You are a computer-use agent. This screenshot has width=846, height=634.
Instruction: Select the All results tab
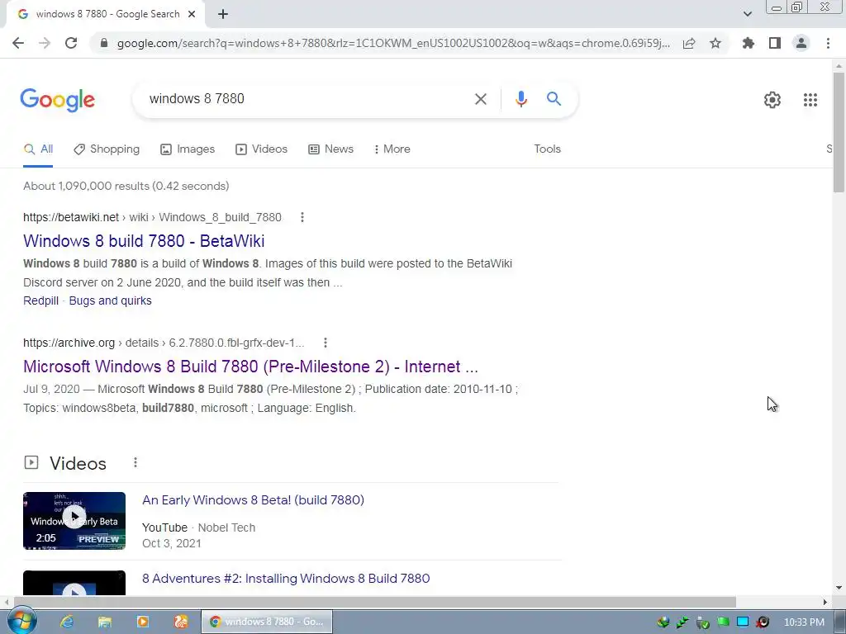tap(38, 149)
